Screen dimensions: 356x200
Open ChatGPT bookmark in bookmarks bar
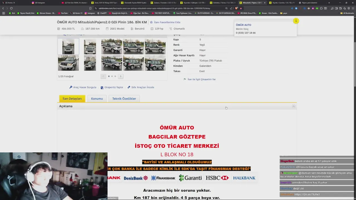point(102,13)
